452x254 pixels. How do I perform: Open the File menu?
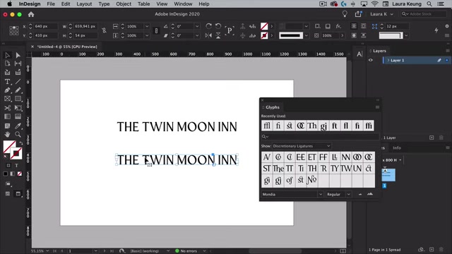[51, 4]
